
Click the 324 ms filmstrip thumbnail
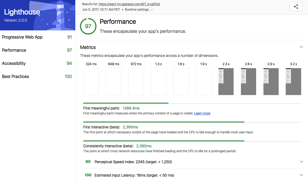point(91,82)
